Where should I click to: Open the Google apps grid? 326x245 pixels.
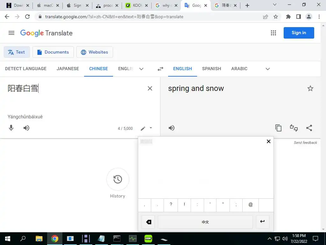(273, 33)
